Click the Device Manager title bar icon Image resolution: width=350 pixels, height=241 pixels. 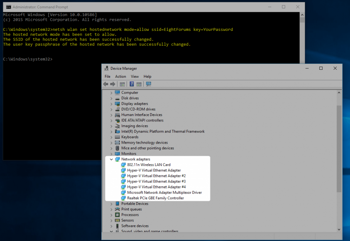click(x=106, y=68)
